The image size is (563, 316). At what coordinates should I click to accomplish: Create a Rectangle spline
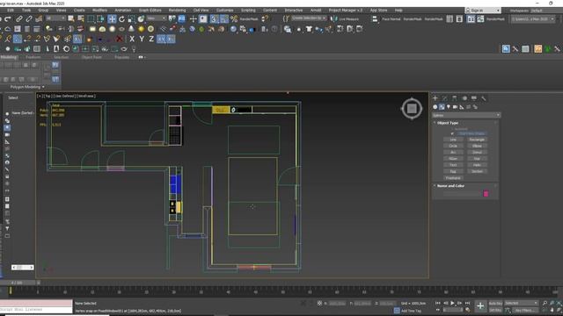pos(477,140)
